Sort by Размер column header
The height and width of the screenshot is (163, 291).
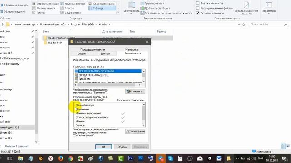161,31
